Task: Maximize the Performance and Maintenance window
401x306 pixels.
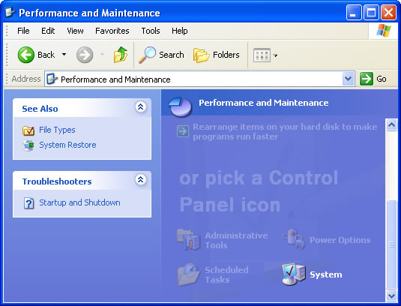Action: (371, 13)
